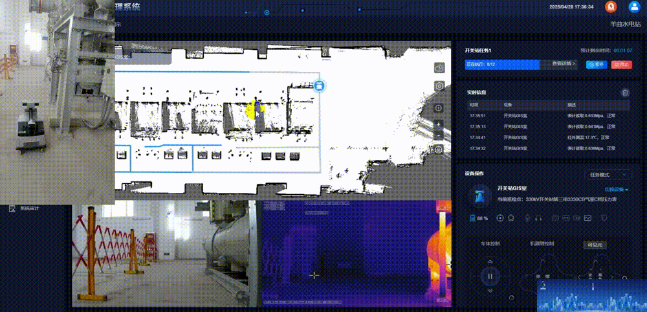Expand the 切换设备 device switcher
Image resolution: width=647 pixels, height=312 pixels.
(617, 190)
